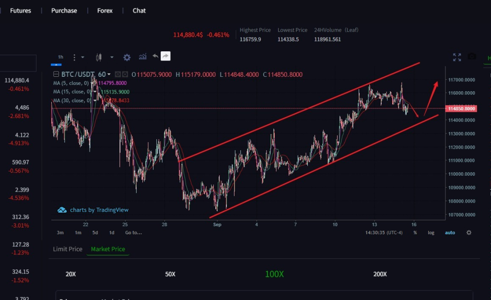The image size is (491, 300).
Task: Toggle log scale on price axis
Action: click(431, 233)
